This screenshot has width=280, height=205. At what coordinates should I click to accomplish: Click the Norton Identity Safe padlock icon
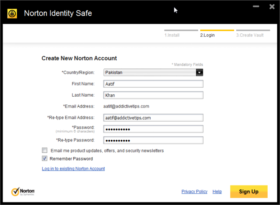[x=12, y=13]
